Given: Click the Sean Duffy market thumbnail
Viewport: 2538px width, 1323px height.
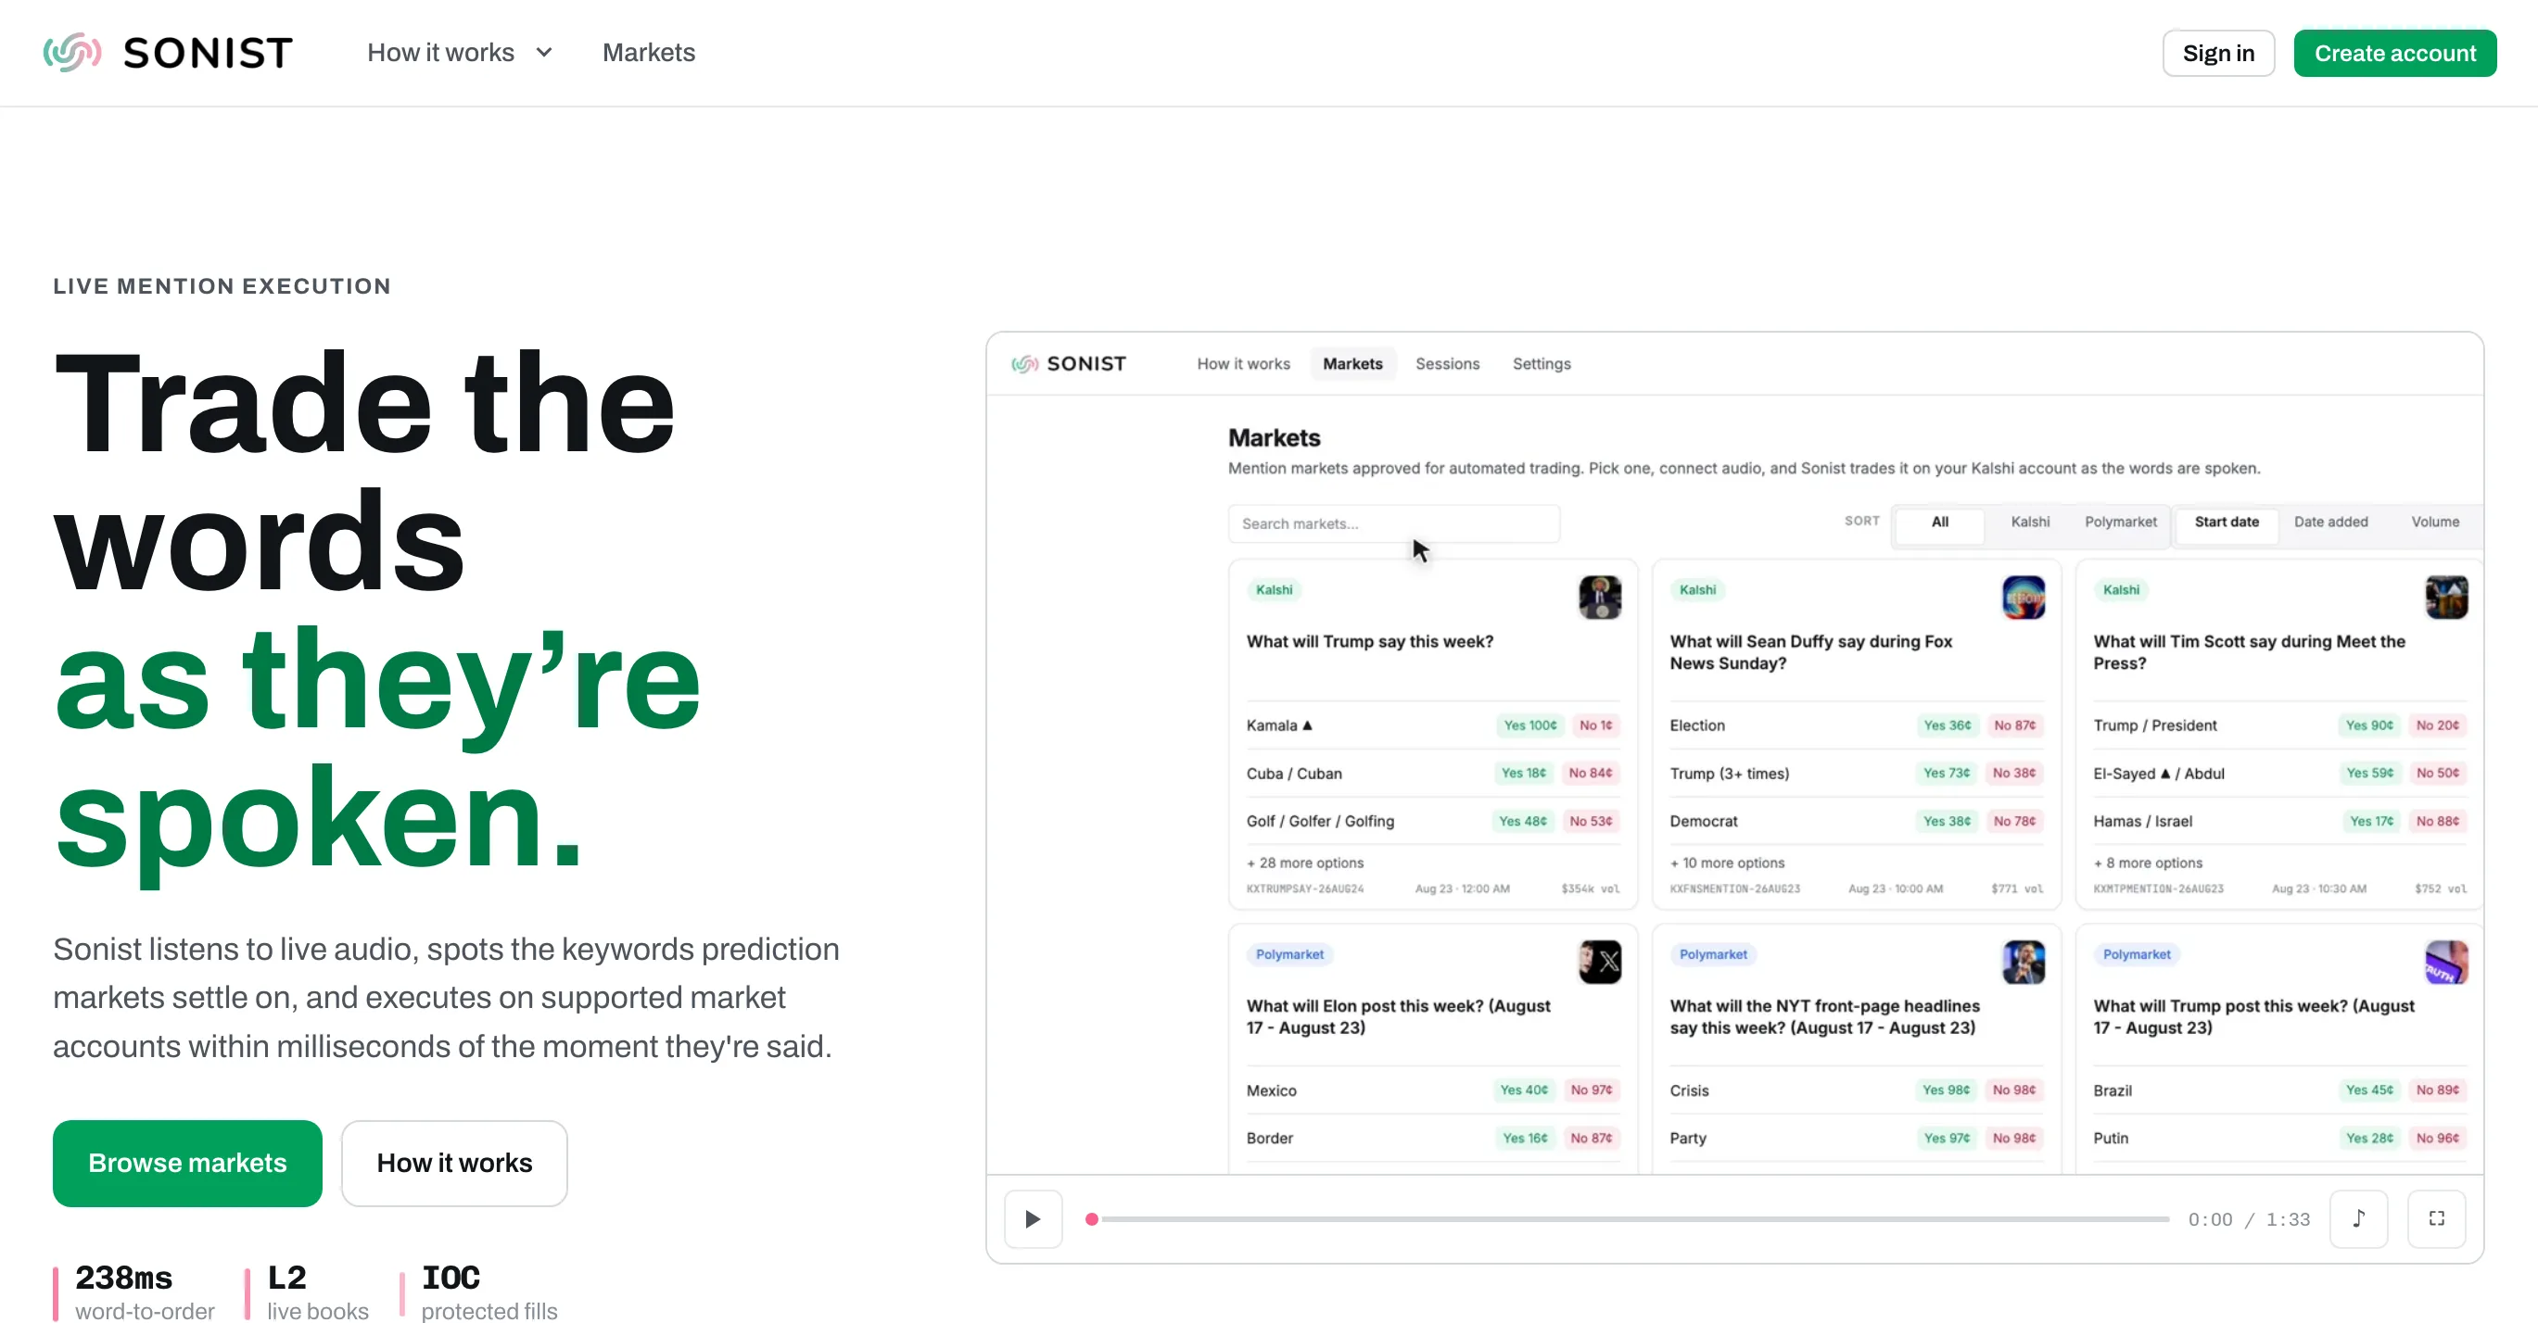Looking at the screenshot, I should pyautogui.click(x=2024, y=597).
